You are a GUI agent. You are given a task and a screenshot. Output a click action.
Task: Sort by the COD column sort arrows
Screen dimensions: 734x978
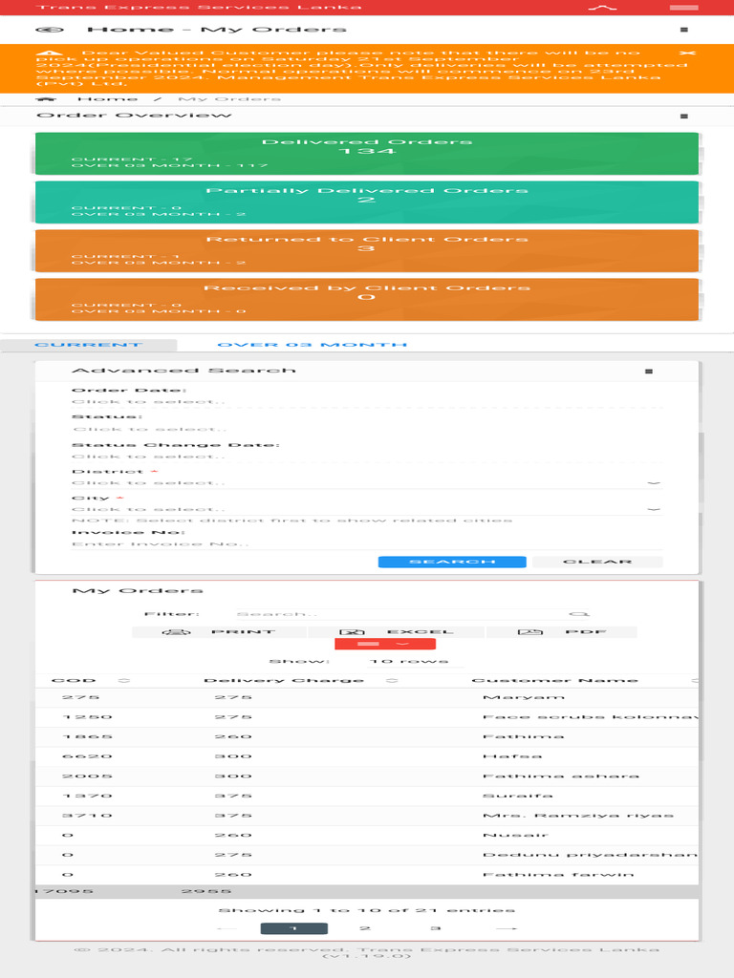tap(123, 680)
